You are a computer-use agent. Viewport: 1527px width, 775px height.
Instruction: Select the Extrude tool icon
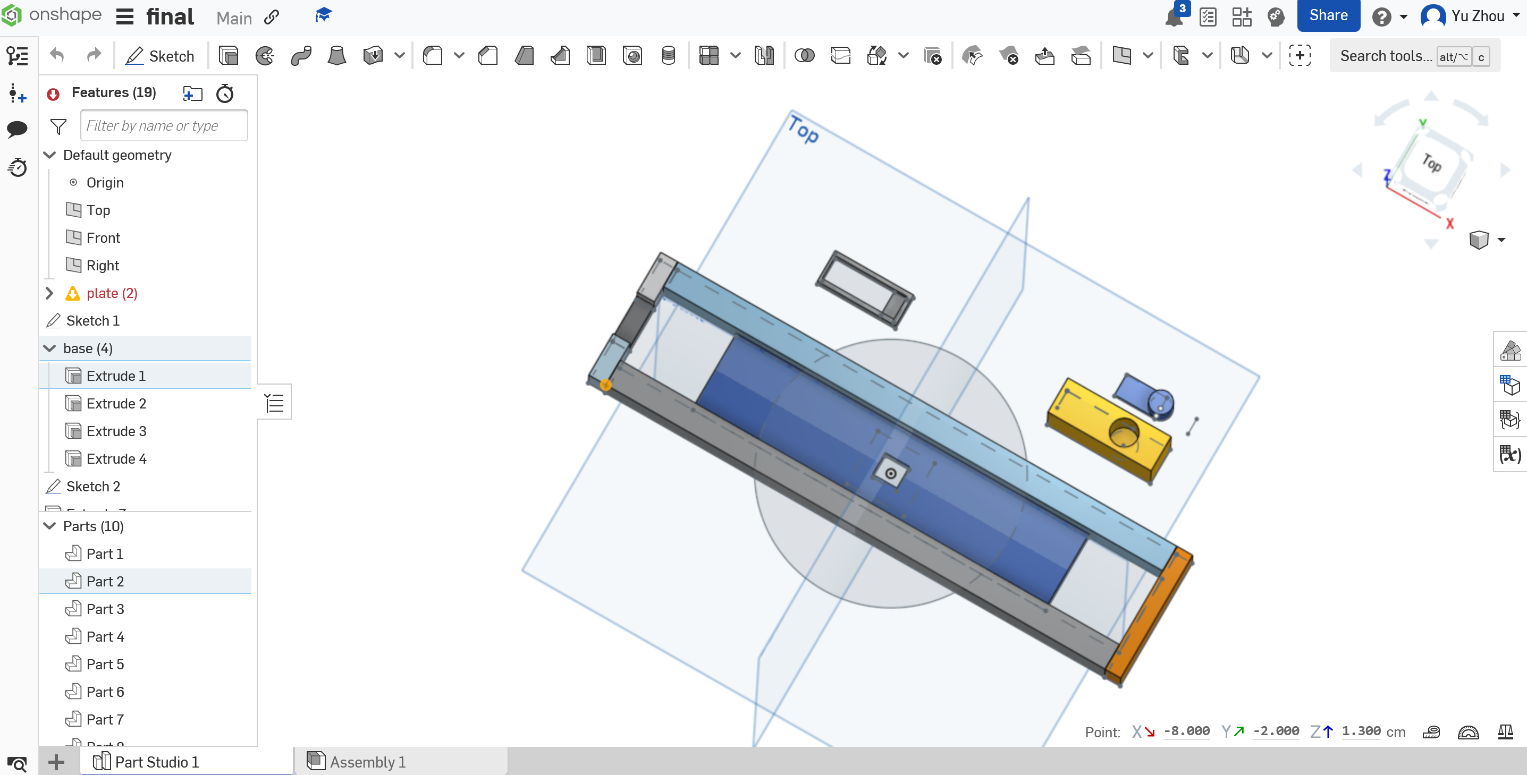coord(229,56)
